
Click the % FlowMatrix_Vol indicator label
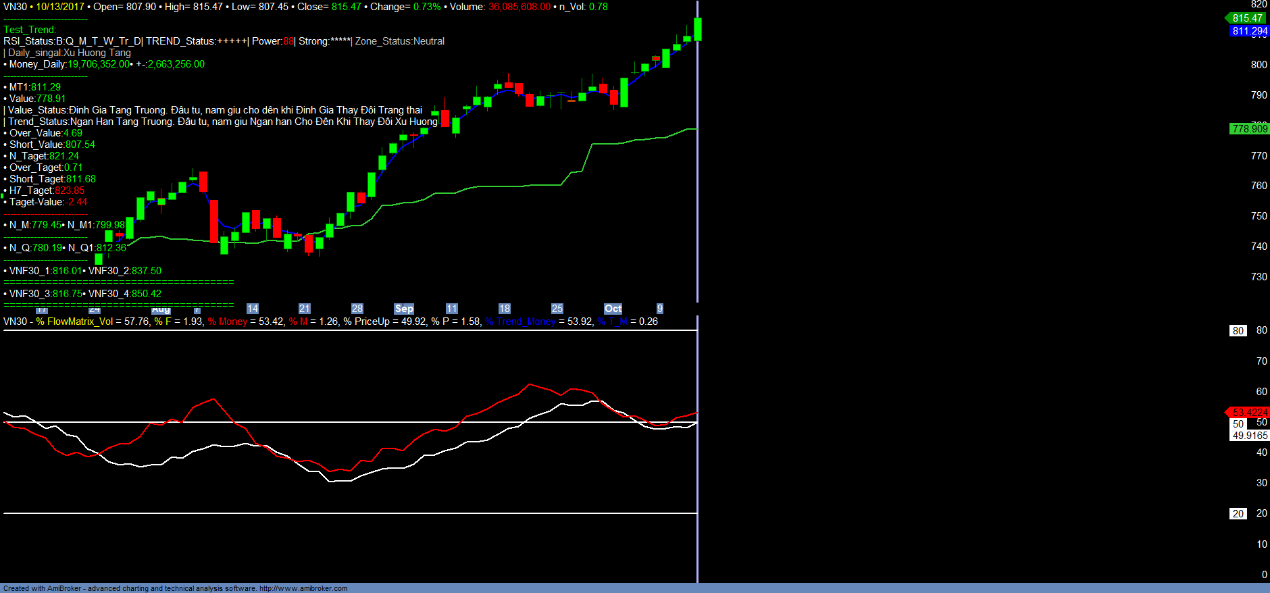point(74,321)
